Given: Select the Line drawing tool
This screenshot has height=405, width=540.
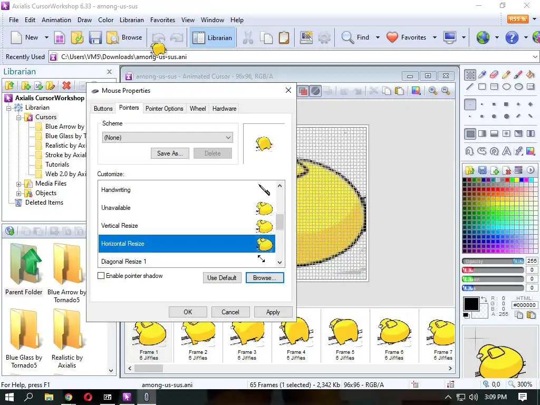Looking at the screenshot, I should pos(470,87).
